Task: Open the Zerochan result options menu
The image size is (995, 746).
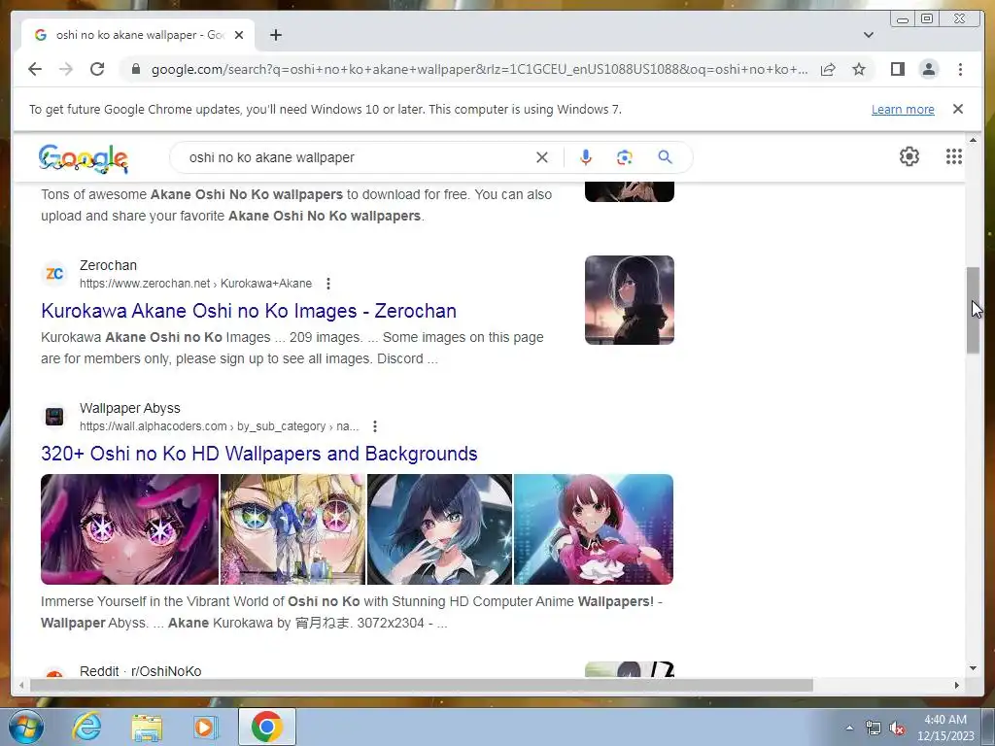Action: pos(328,284)
